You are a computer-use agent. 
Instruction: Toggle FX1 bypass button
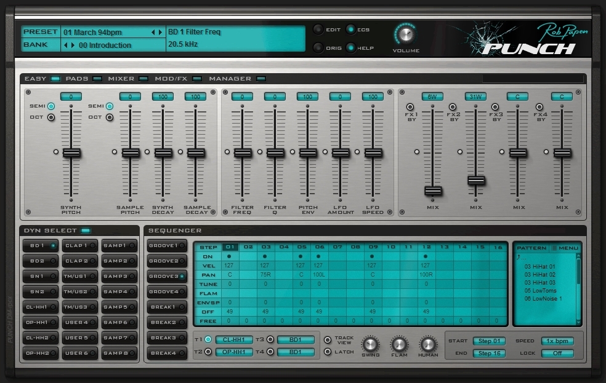[410, 107]
